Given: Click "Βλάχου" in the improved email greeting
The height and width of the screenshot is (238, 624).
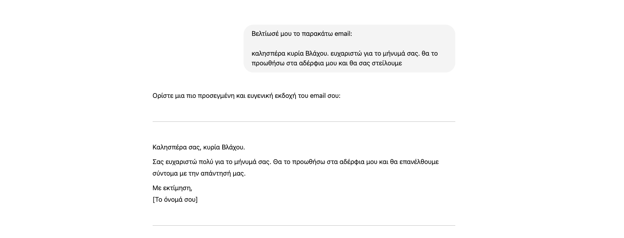Looking at the screenshot, I should pos(233,147).
